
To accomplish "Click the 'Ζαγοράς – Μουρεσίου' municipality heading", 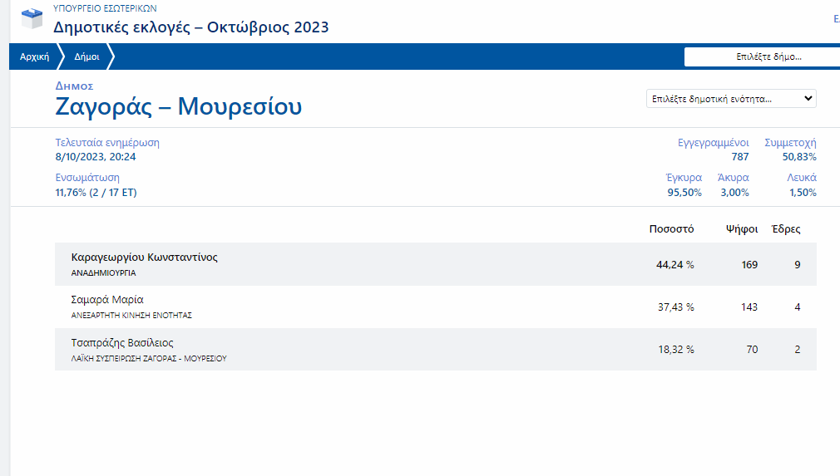I will (178, 107).
